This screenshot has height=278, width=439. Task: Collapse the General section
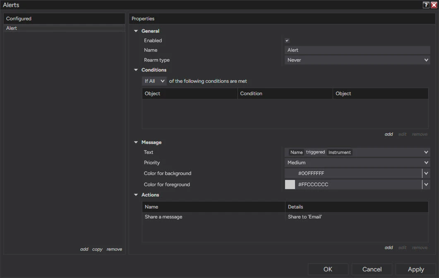tap(136, 31)
